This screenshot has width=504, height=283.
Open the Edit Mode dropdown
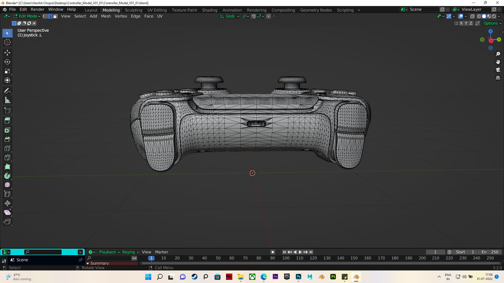[27, 16]
